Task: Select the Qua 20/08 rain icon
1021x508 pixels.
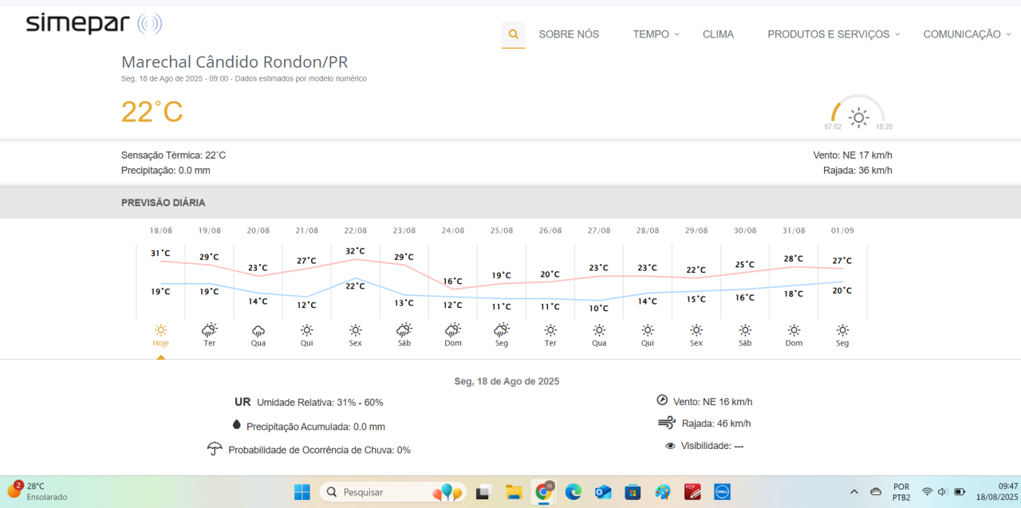Action: (x=258, y=330)
